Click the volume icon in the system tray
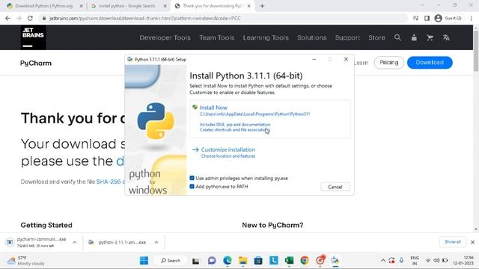The image size is (479, 269). (436, 261)
